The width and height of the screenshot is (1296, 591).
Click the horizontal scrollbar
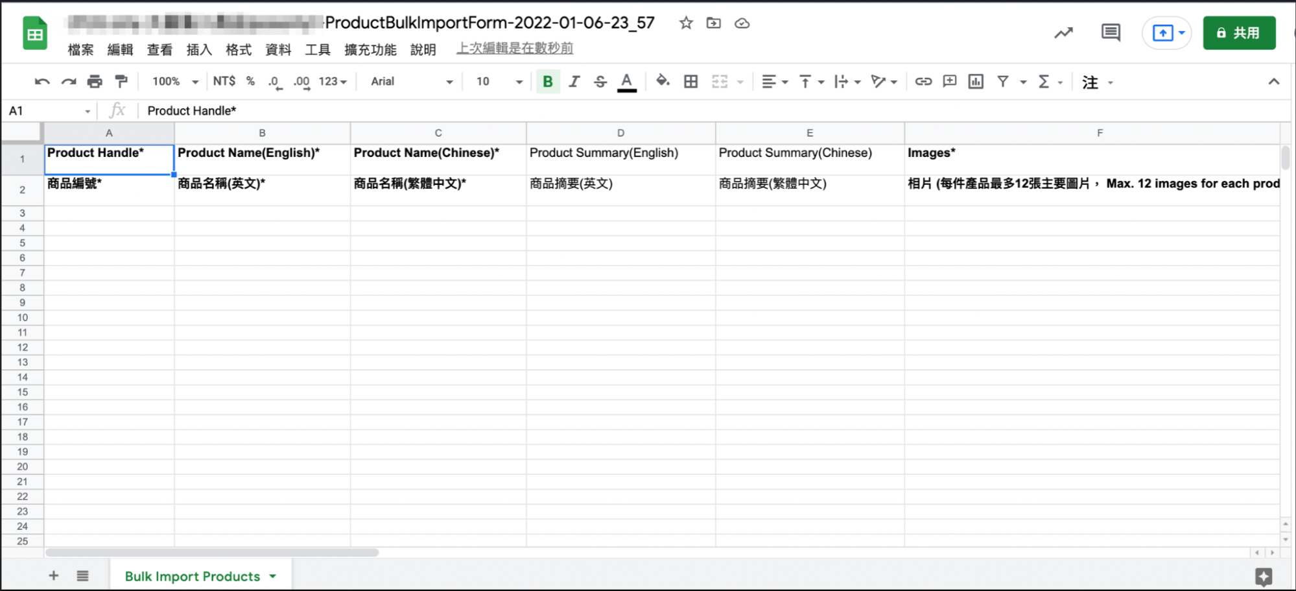pos(212,553)
